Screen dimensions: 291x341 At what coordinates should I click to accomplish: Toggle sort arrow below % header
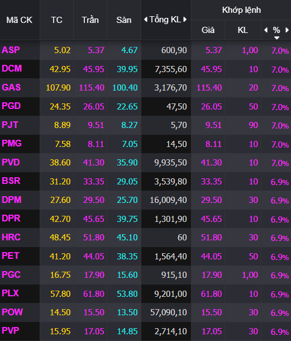(276, 38)
